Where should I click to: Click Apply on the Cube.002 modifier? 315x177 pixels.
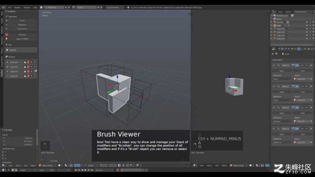(282, 134)
